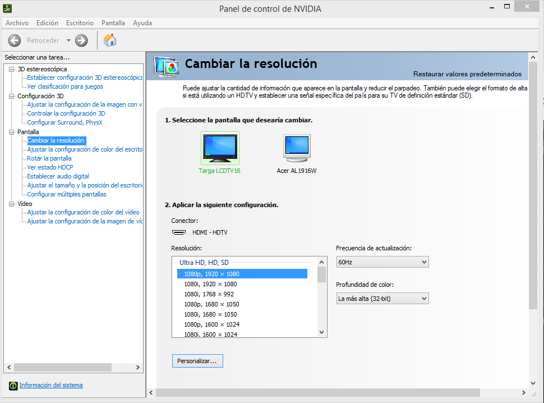Open the Pantalla menu
The image size is (544, 403).
click(x=113, y=23)
